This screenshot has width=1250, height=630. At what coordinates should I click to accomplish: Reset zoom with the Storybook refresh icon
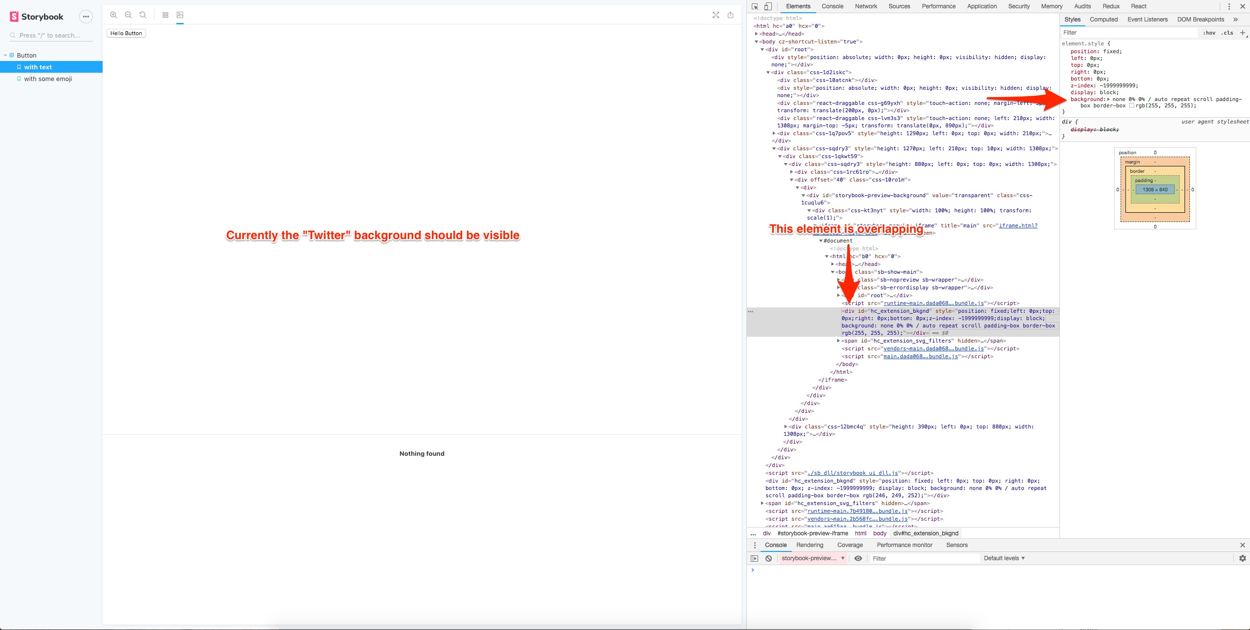click(x=143, y=15)
